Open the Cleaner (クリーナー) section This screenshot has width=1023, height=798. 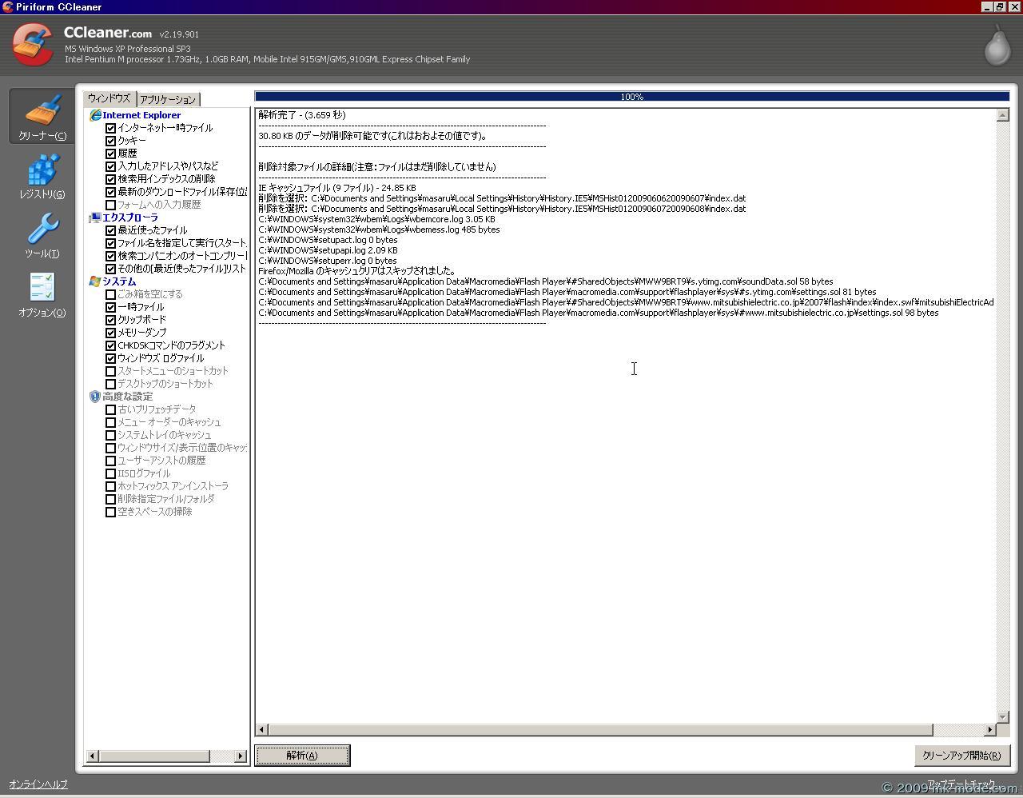click(42, 117)
